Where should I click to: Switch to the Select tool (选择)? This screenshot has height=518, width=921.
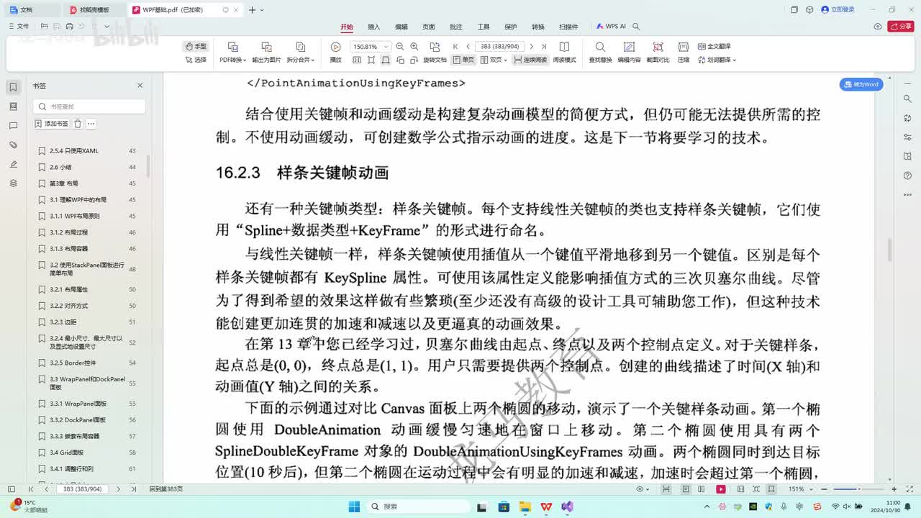(x=196, y=60)
